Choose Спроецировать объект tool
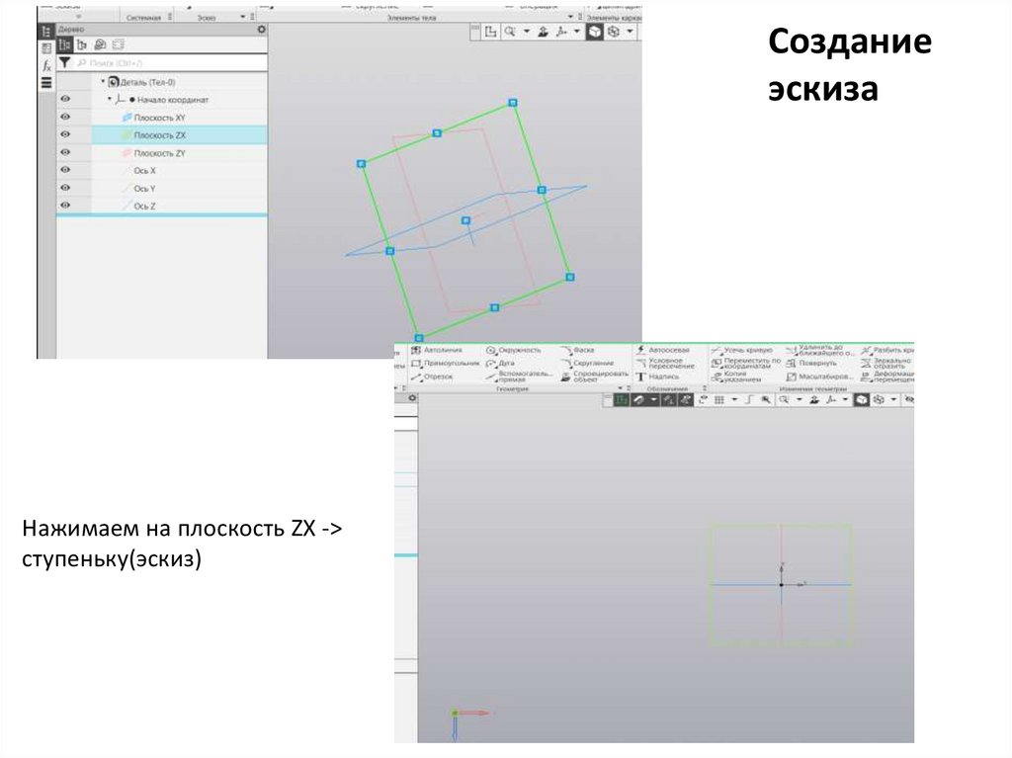This screenshot has width=1012, height=758. point(594,377)
